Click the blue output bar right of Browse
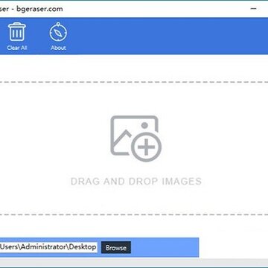268x268 pixels. pyautogui.click(x=165, y=247)
